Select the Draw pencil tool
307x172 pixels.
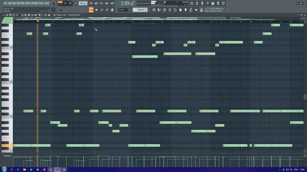coord(22,15)
